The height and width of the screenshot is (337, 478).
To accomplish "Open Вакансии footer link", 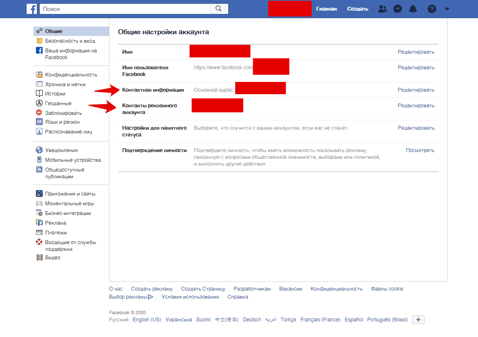I will 290,289.
